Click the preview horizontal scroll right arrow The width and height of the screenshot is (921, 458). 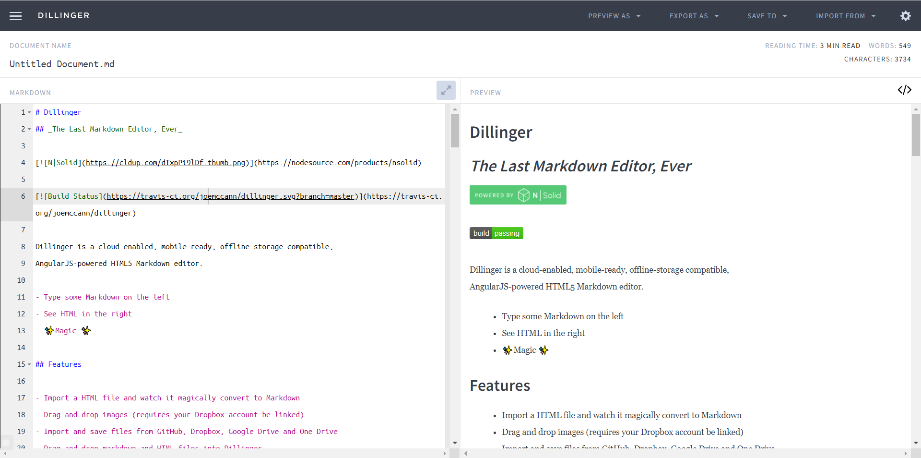pos(906,453)
